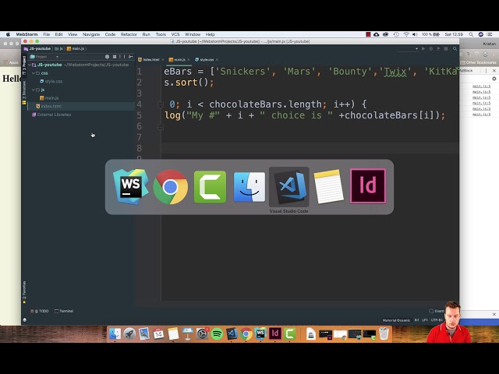Toggle the TODO tool window
This screenshot has height=374, width=499.
[x=40, y=311]
